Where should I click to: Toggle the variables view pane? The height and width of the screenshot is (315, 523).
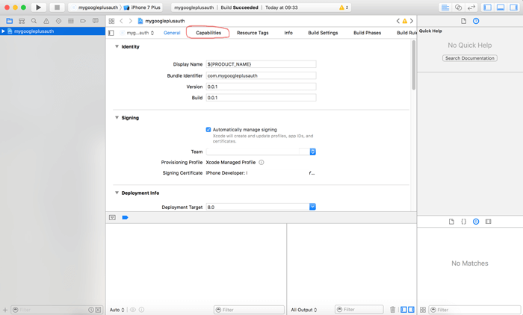pos(403,310)
